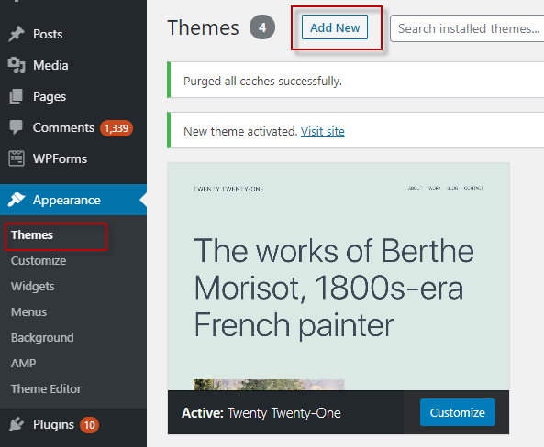Click the Twenty Twenty-One theme screenshot
The width and height of the screenshot is (544, 447).
[339, 277]
